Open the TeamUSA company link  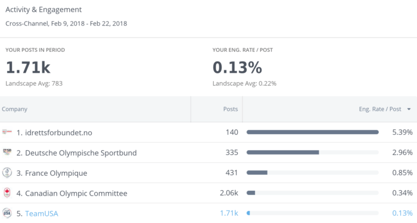[x=42, y=213]
